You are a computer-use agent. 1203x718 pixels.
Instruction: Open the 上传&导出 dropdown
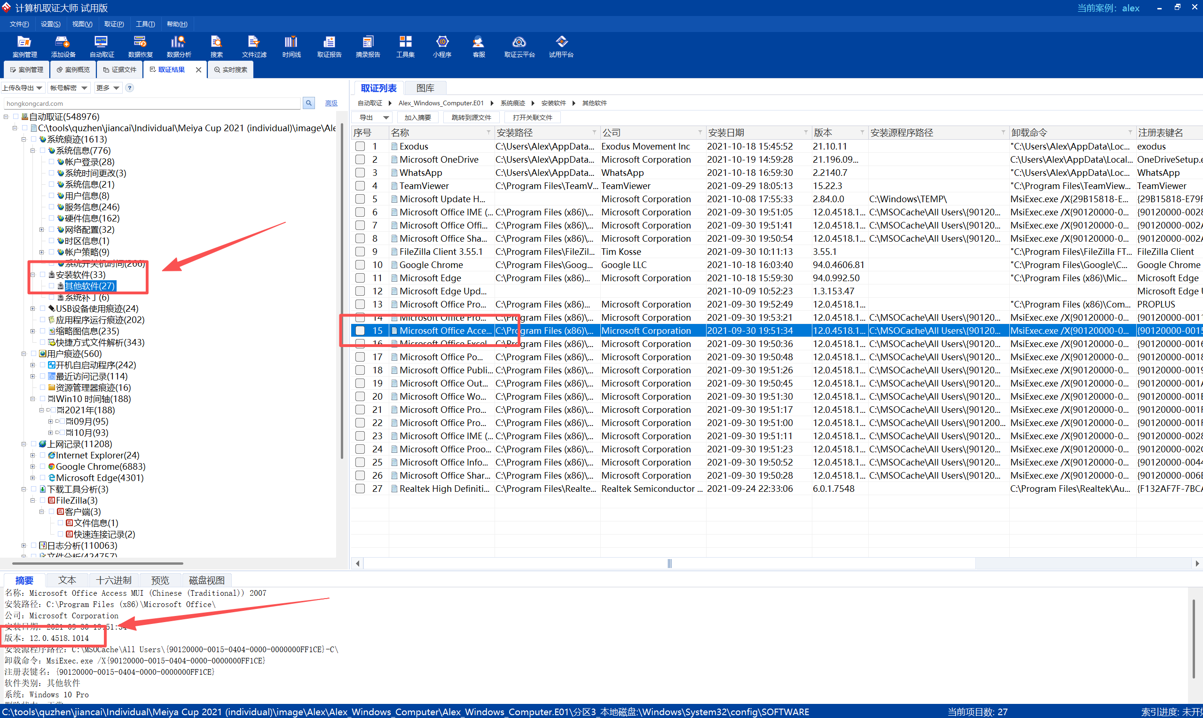[22, 87]
